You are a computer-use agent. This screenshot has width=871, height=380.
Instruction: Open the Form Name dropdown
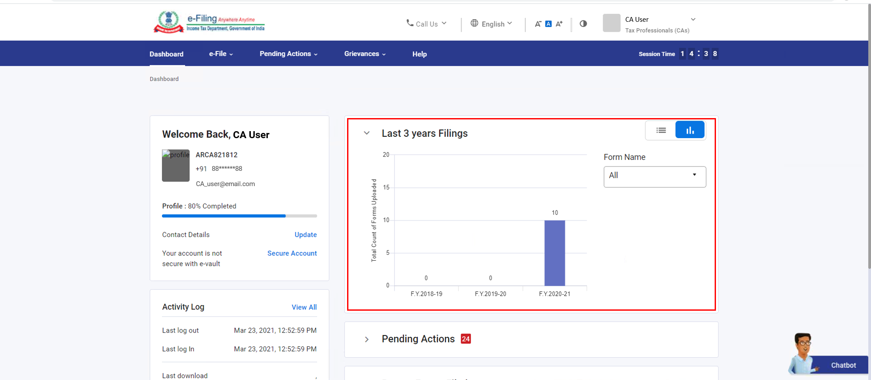tap(654, 176)
